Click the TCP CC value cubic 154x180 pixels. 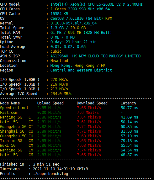56,51
